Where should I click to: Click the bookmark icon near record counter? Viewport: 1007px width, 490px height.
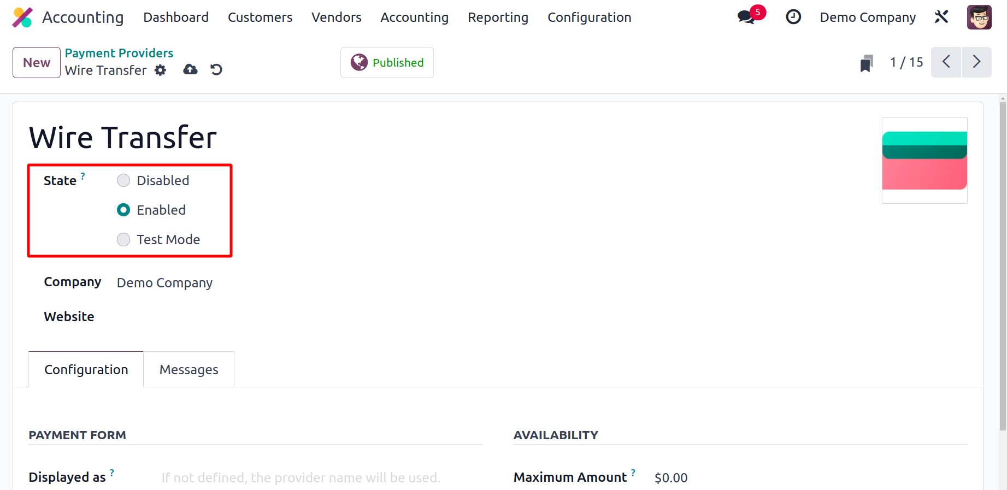tap(866, 63)
